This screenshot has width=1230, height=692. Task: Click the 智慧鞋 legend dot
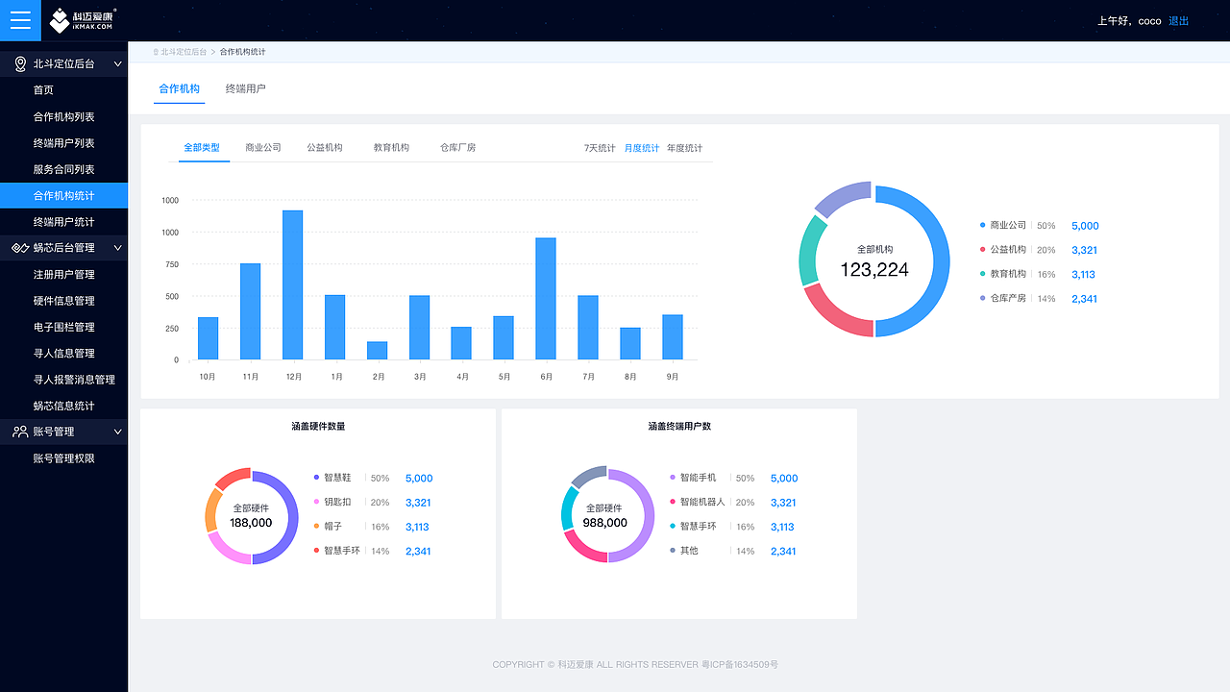(x=316, y=477)
